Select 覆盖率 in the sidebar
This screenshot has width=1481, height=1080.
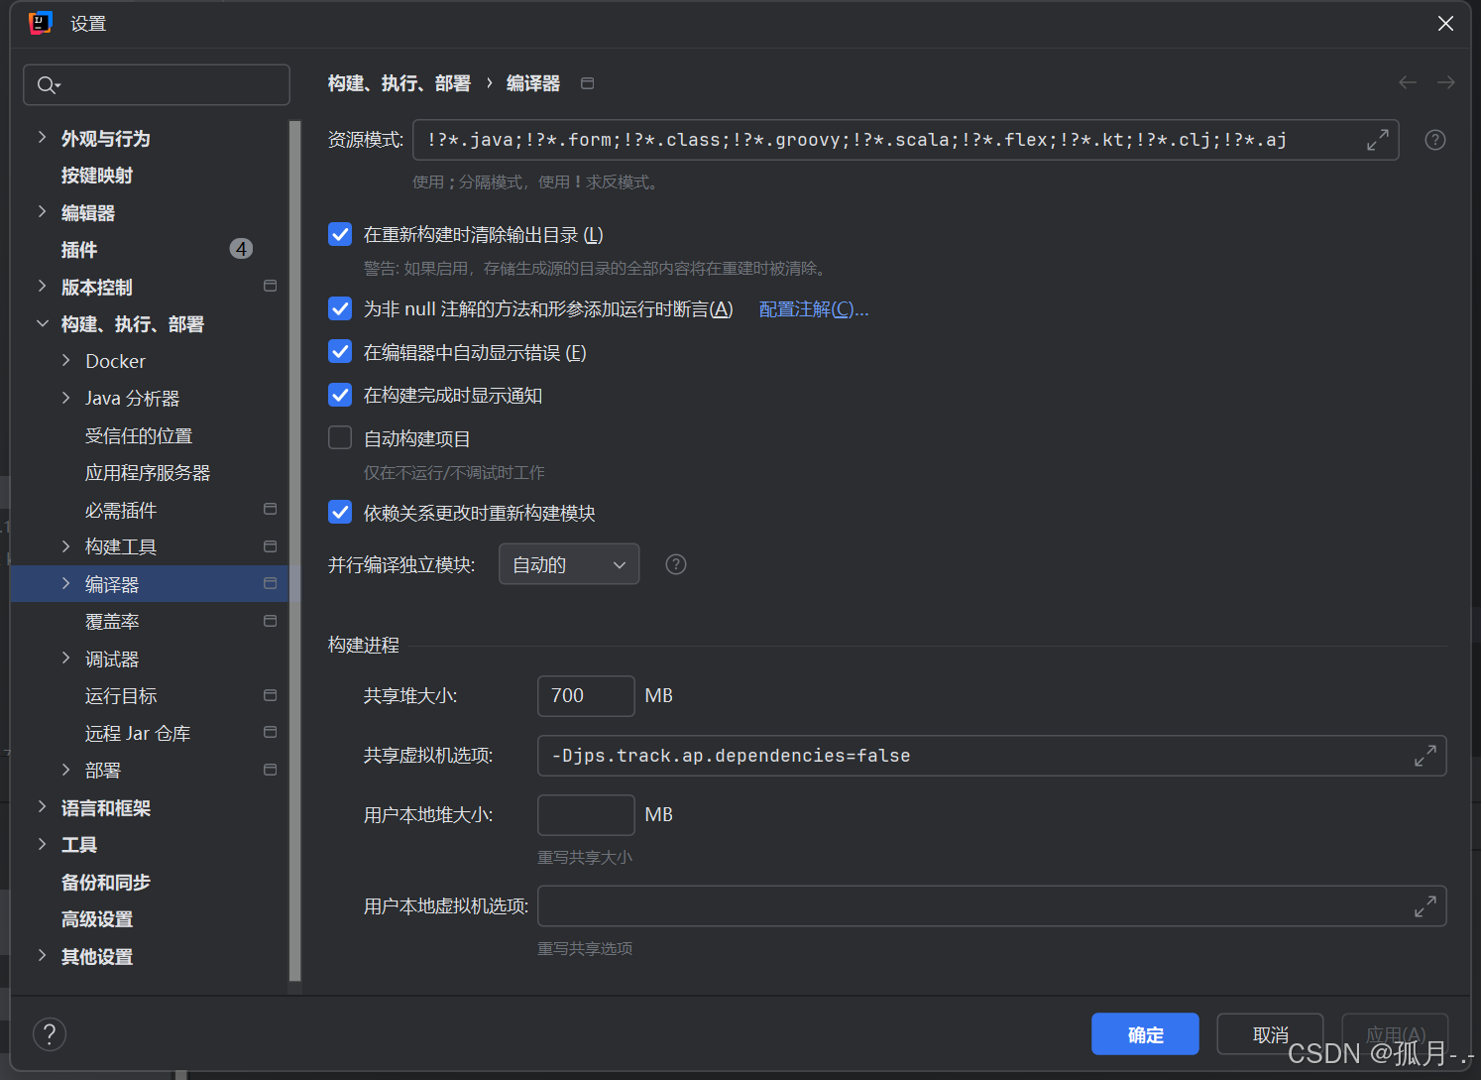[112, 621]
